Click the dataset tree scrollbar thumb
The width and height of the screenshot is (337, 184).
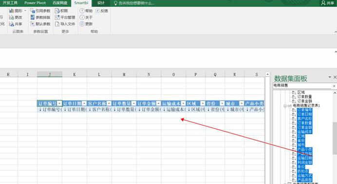[x=335, y=138]
